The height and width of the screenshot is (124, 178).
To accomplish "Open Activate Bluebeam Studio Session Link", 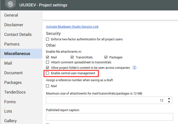I will [72, 27].
